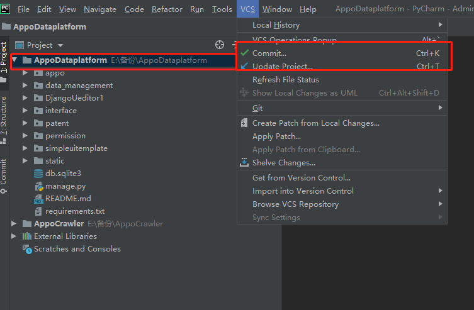Viewport: 474px width, 310px height.
Task: Expand the permission folder
Action: pos(25,136)
